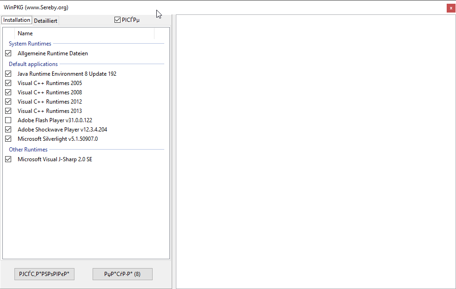
Task: Select Microsoft Visual J-Sharp 2.0 SE text
Action: pos(55,159)
